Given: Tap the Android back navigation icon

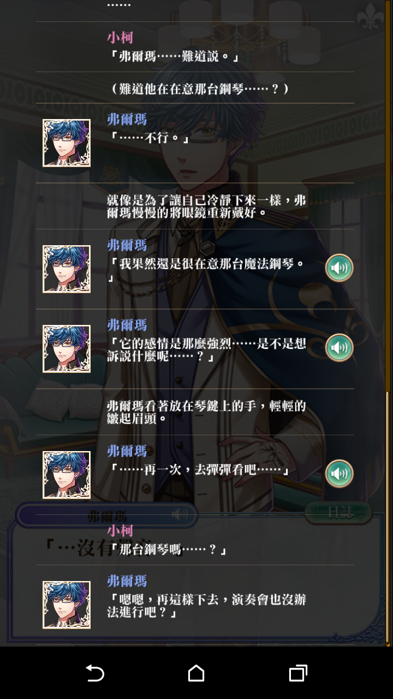Looking at the screenshot, I should [x=95, y=673].
